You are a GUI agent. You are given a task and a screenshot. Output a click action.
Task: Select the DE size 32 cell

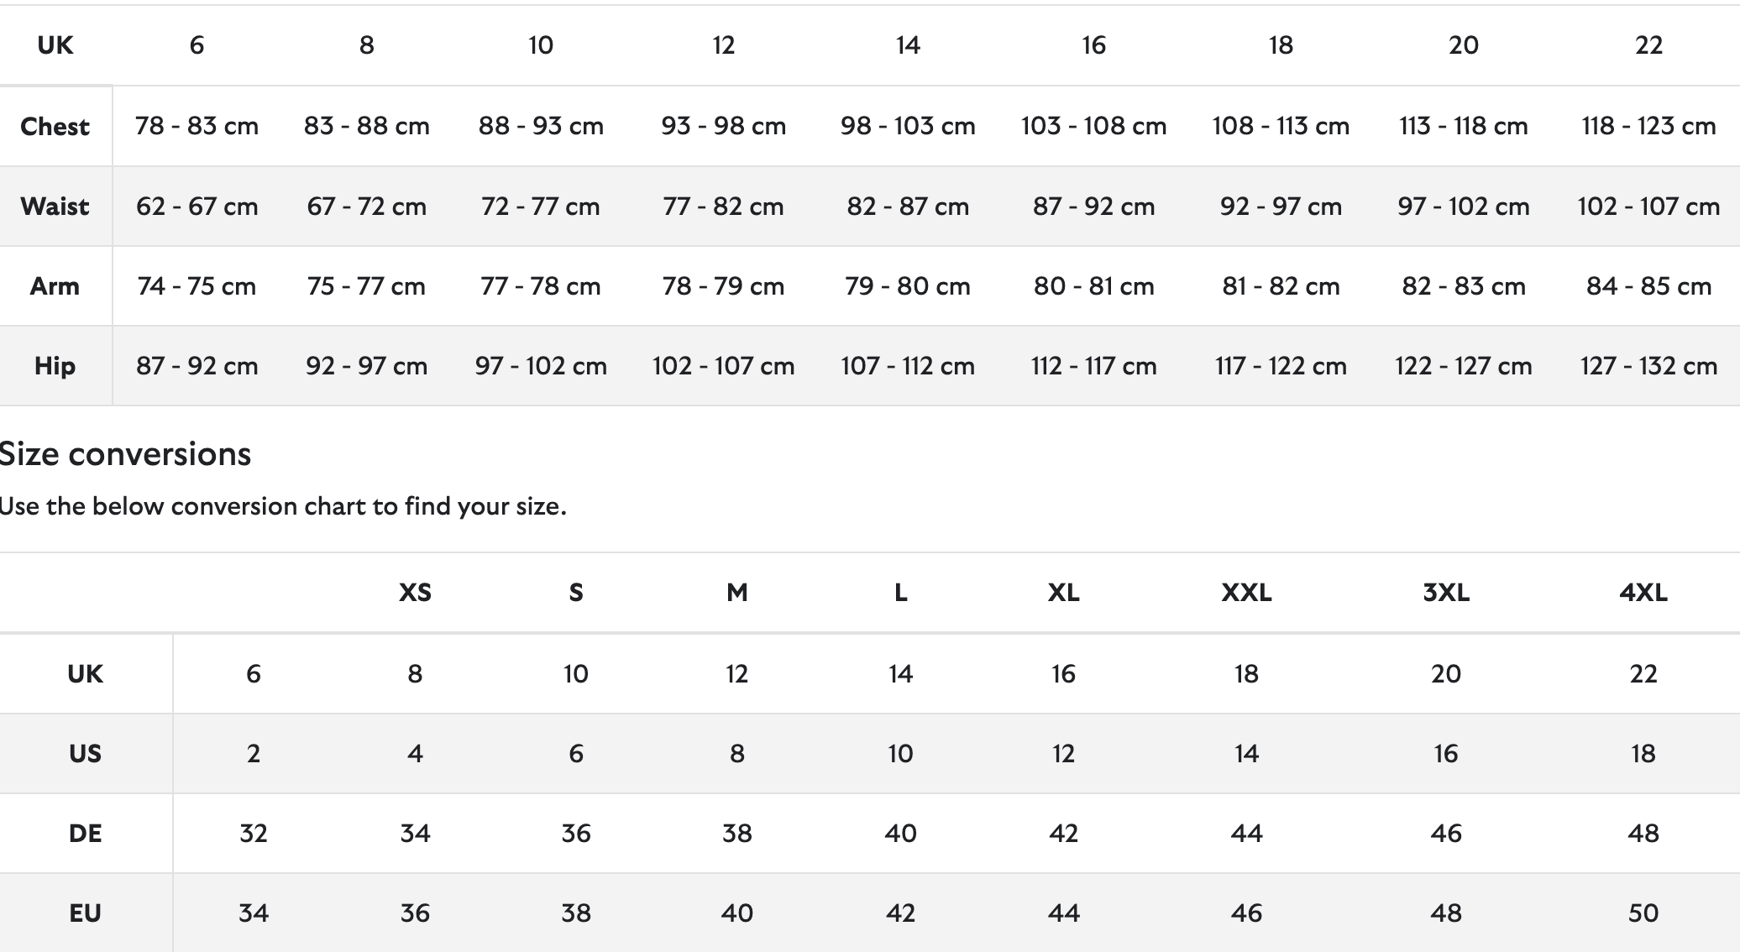tap(253, 834)
